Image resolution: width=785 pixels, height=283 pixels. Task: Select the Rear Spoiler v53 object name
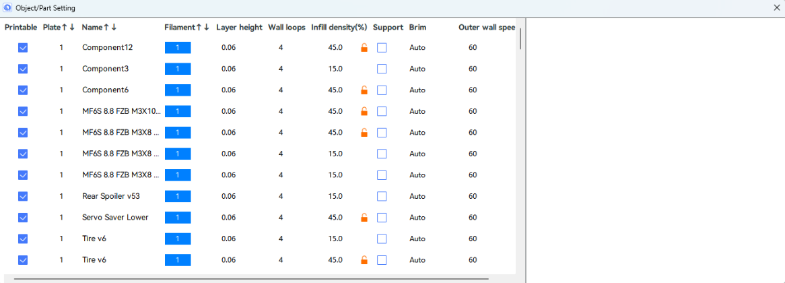[111, 196]
